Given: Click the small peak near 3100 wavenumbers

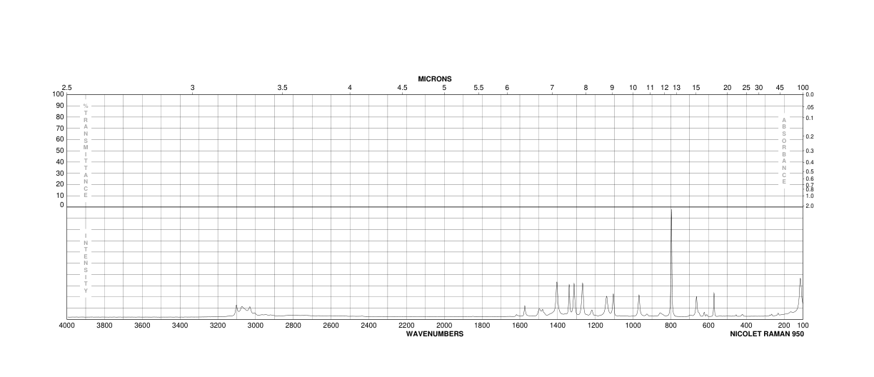Looking at the screenshot, I should (236, 310).
